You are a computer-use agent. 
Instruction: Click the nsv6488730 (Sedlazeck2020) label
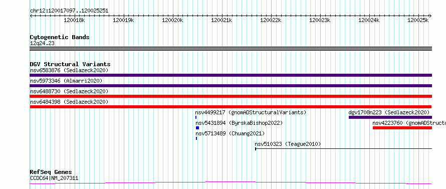[69, 91]
